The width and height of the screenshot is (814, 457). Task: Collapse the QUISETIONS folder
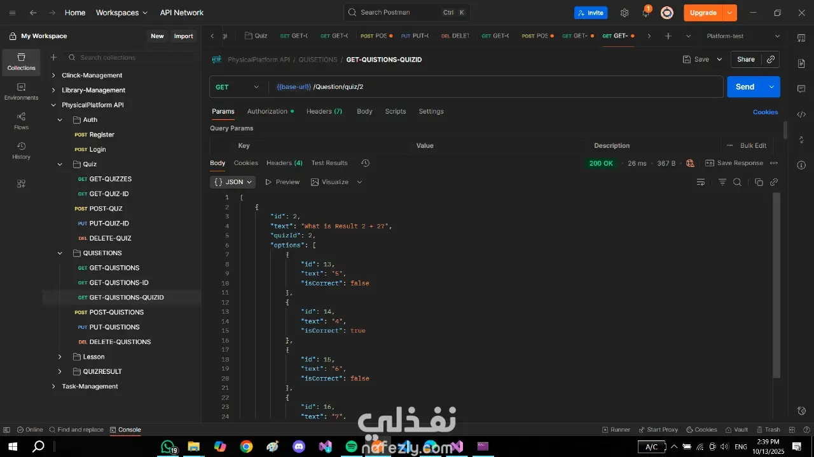[x=60, y=253]
